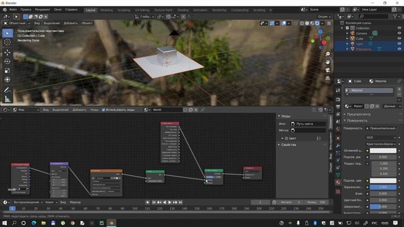Hide the plane object in outliner

(x=399, y=49)
